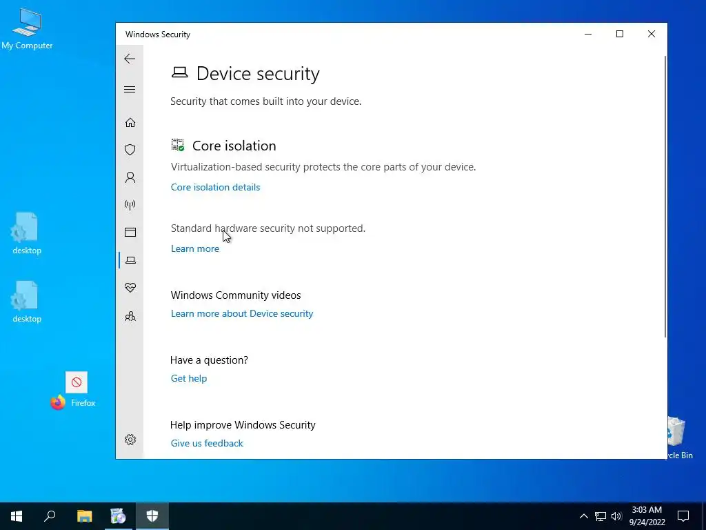
Task: Click 'Help improve Windows Security' heading
Action: point(243,425)
